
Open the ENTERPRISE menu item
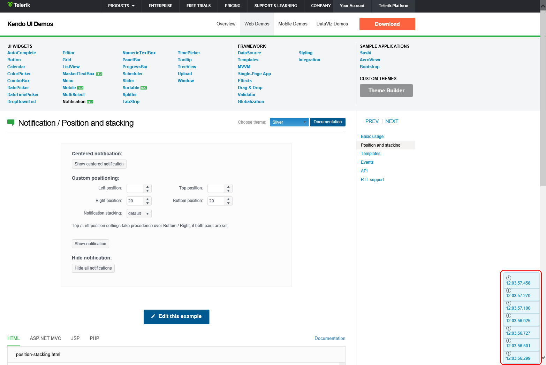(160, 6)
